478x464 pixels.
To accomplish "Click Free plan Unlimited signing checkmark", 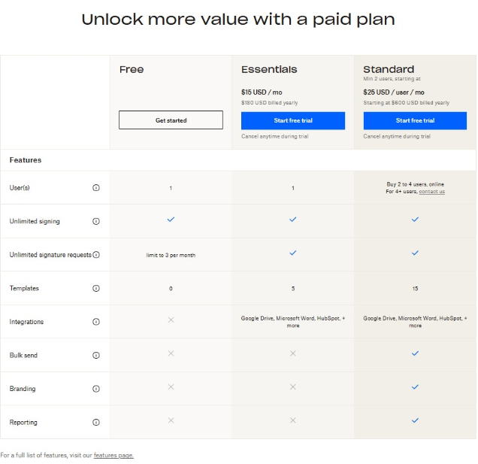I will (x=171, y=220).
